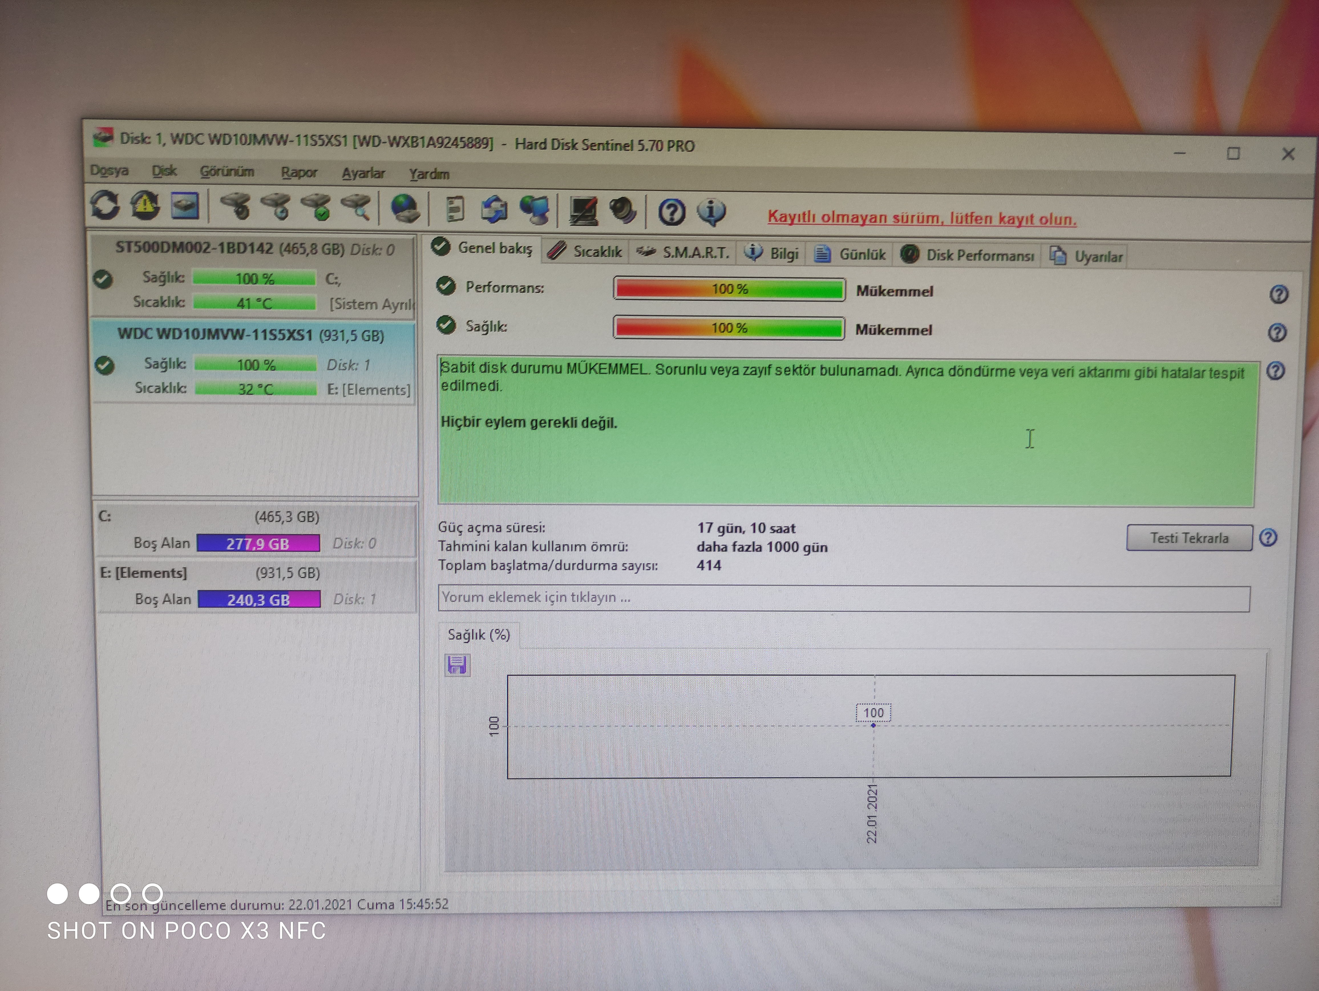
Task: Click the 100 data point label in graph
Action: 873,713
